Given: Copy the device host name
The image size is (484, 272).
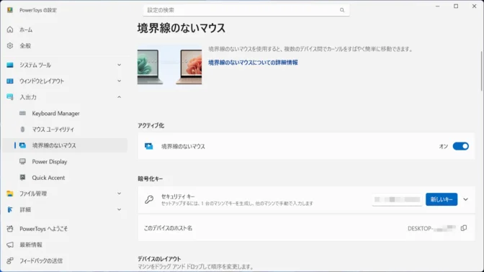Looking at the screenshot, I should pyautogui.click(x=464, y=228).
